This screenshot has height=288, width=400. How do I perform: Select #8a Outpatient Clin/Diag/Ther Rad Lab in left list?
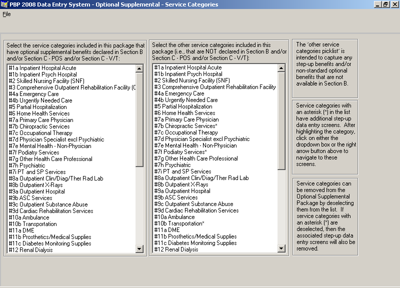click(x=71, y=178)
